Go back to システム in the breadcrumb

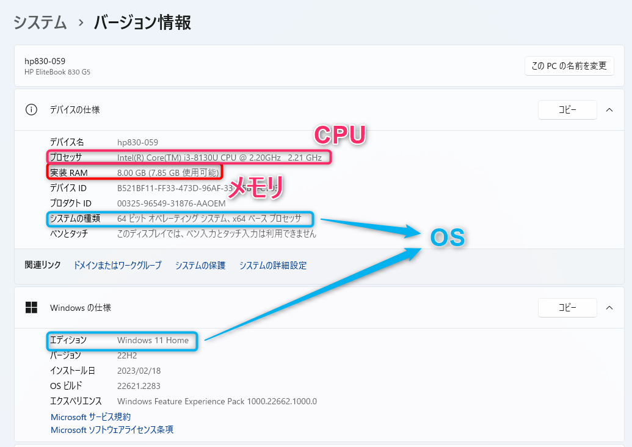40,23
